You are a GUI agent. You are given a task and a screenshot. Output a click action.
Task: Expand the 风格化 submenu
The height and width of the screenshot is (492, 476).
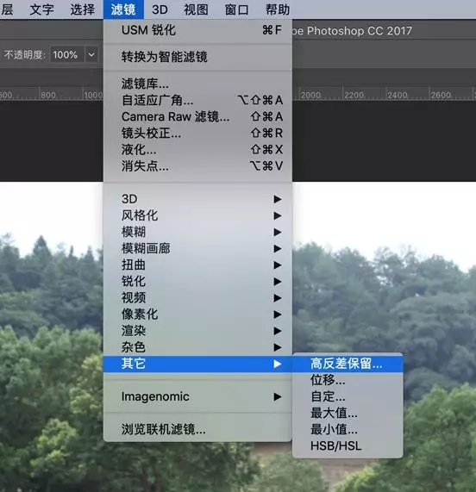197,215
